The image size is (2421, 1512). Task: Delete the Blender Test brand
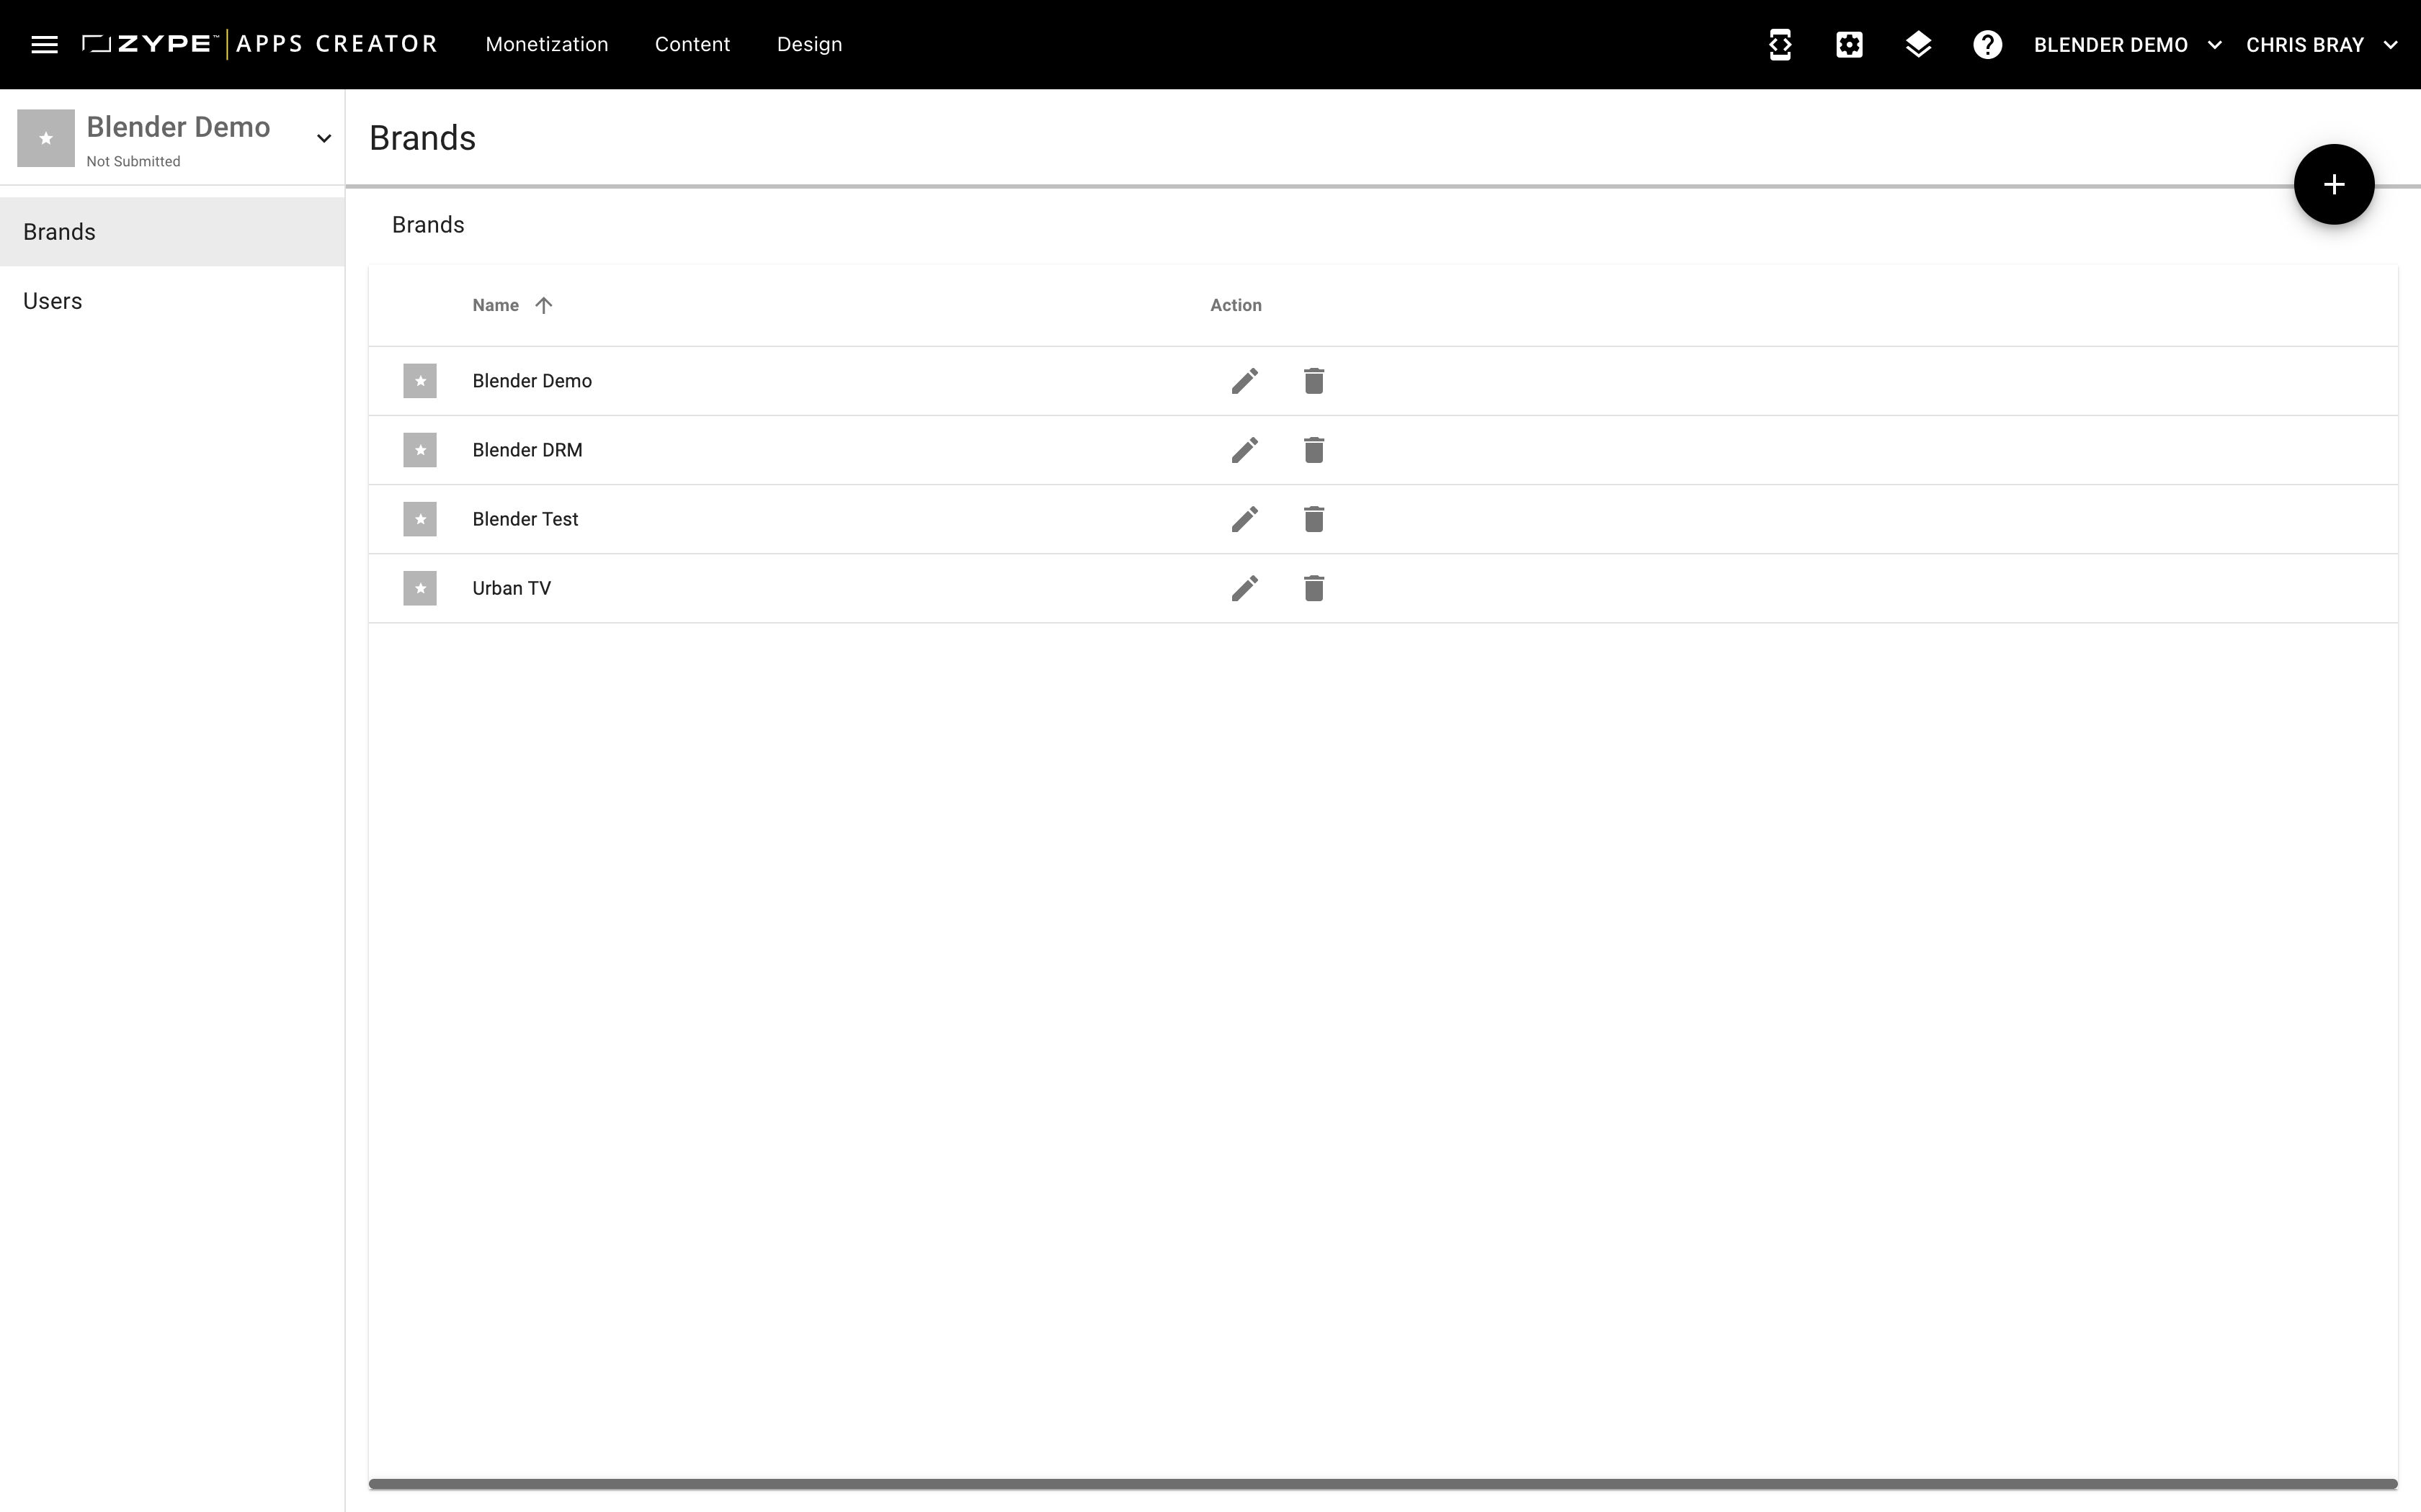(x=1314, y=519)
